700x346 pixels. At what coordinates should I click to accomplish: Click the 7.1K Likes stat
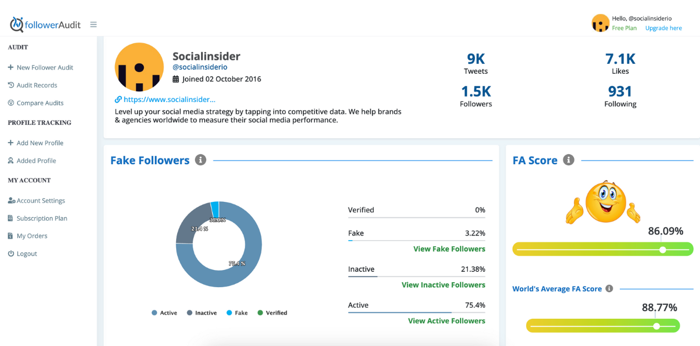pyautogui.click(x=621, y=64)
